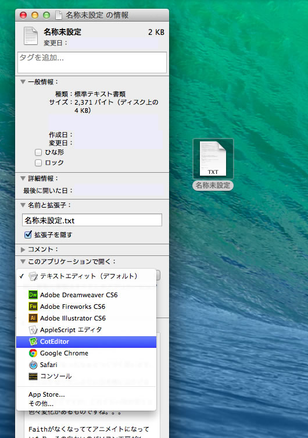Click the Adobe Fireworks CS6 icon
The height and width of the screenshot is (438, 308).
[33, 307]
